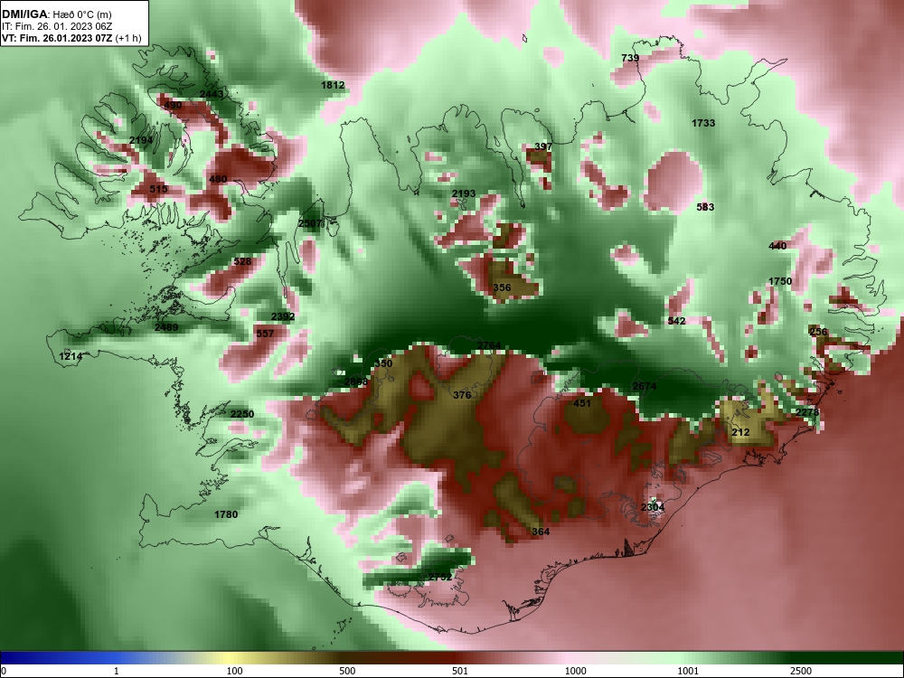Click the map value 739
This screenshot has width=904, height=678.
(x=630, y=58)
